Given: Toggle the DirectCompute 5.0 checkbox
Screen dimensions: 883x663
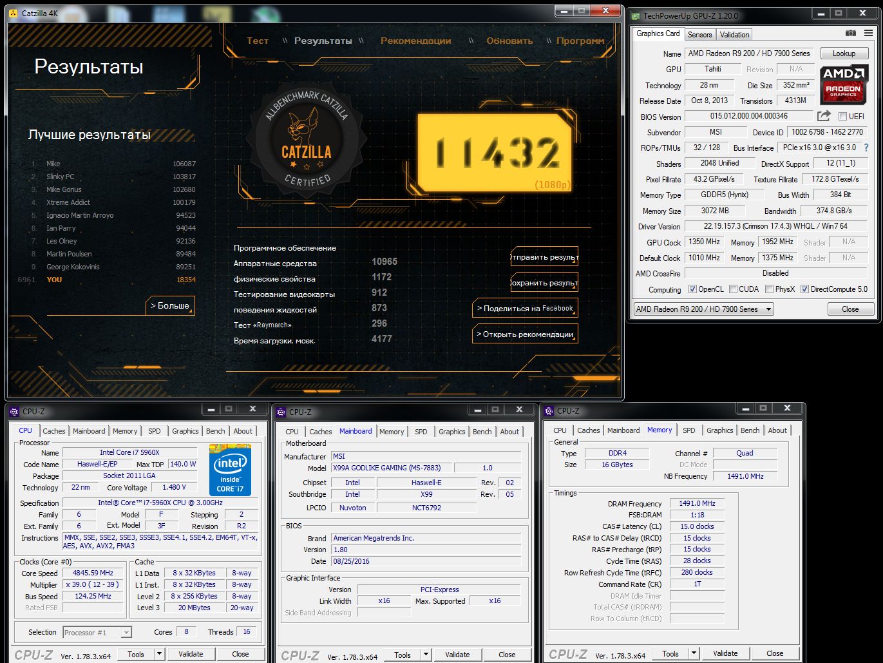Looking at the screenshot, I should [804, 289].
